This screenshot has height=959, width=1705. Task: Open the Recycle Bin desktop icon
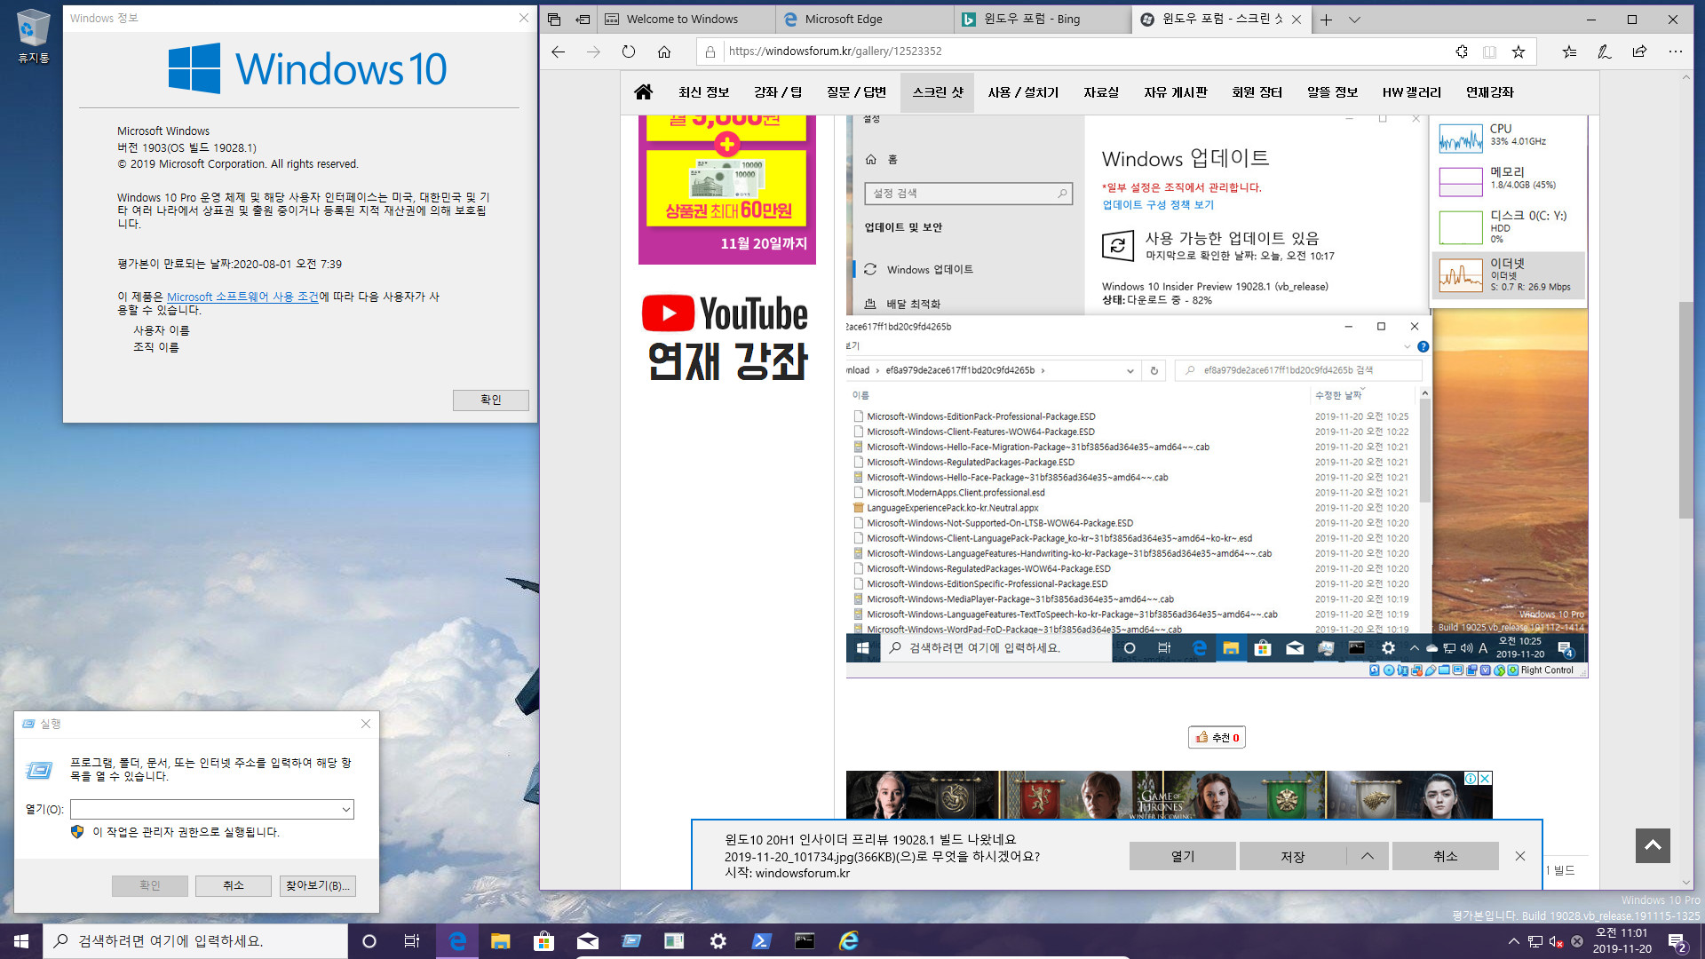(x=33, y=36)
